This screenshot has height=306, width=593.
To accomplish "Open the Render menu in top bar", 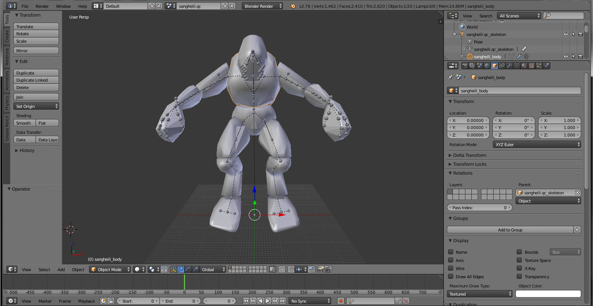I will click(x=42, y=6).
